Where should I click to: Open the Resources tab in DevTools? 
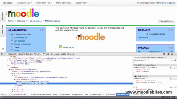(x=55, y=54)
